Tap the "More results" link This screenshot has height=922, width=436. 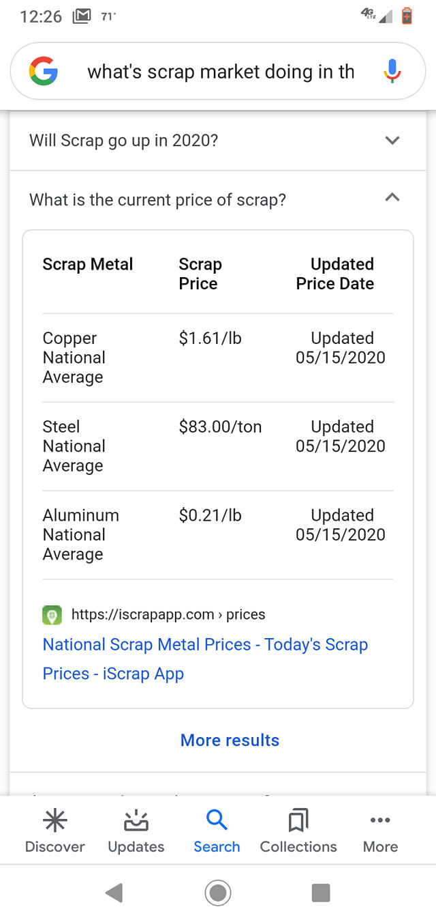[x=230, y=740]
